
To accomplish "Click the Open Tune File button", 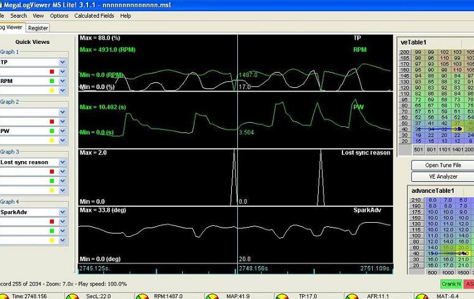I will coord(435,165).
